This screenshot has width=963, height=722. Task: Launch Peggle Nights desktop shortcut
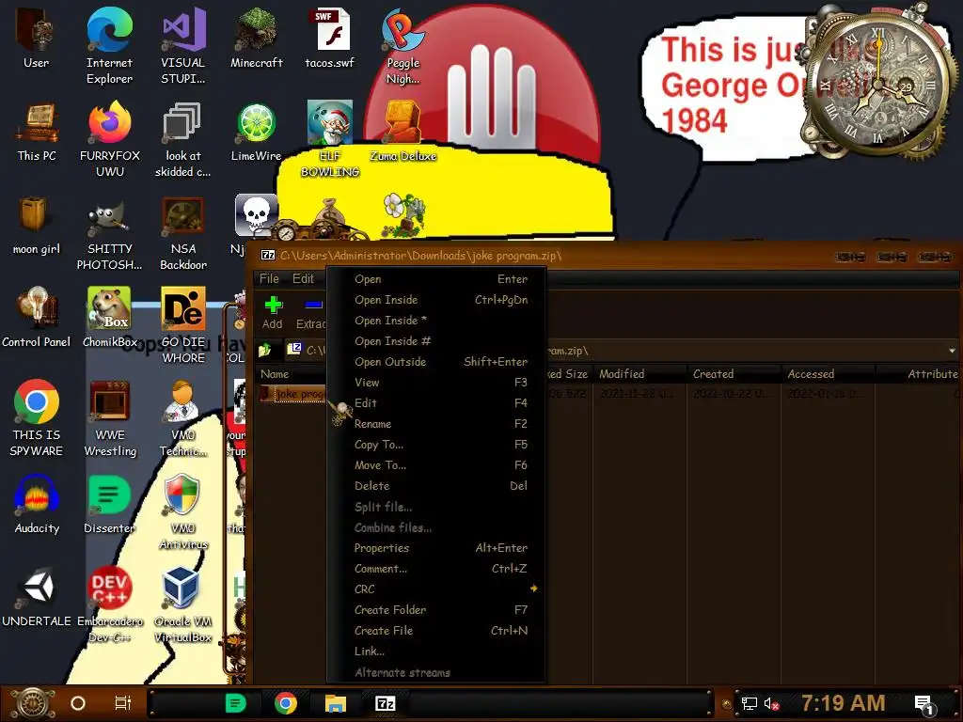click(403, 46)
